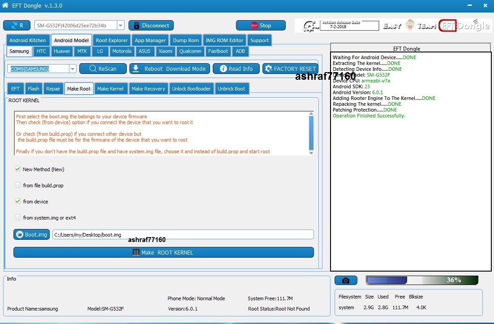
Task: Open the device selector dropdown arrow
Action: (120, 26)
